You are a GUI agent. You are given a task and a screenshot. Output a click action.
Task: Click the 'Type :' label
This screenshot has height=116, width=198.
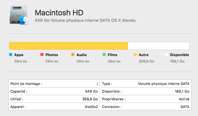click(x=107, y=84)
